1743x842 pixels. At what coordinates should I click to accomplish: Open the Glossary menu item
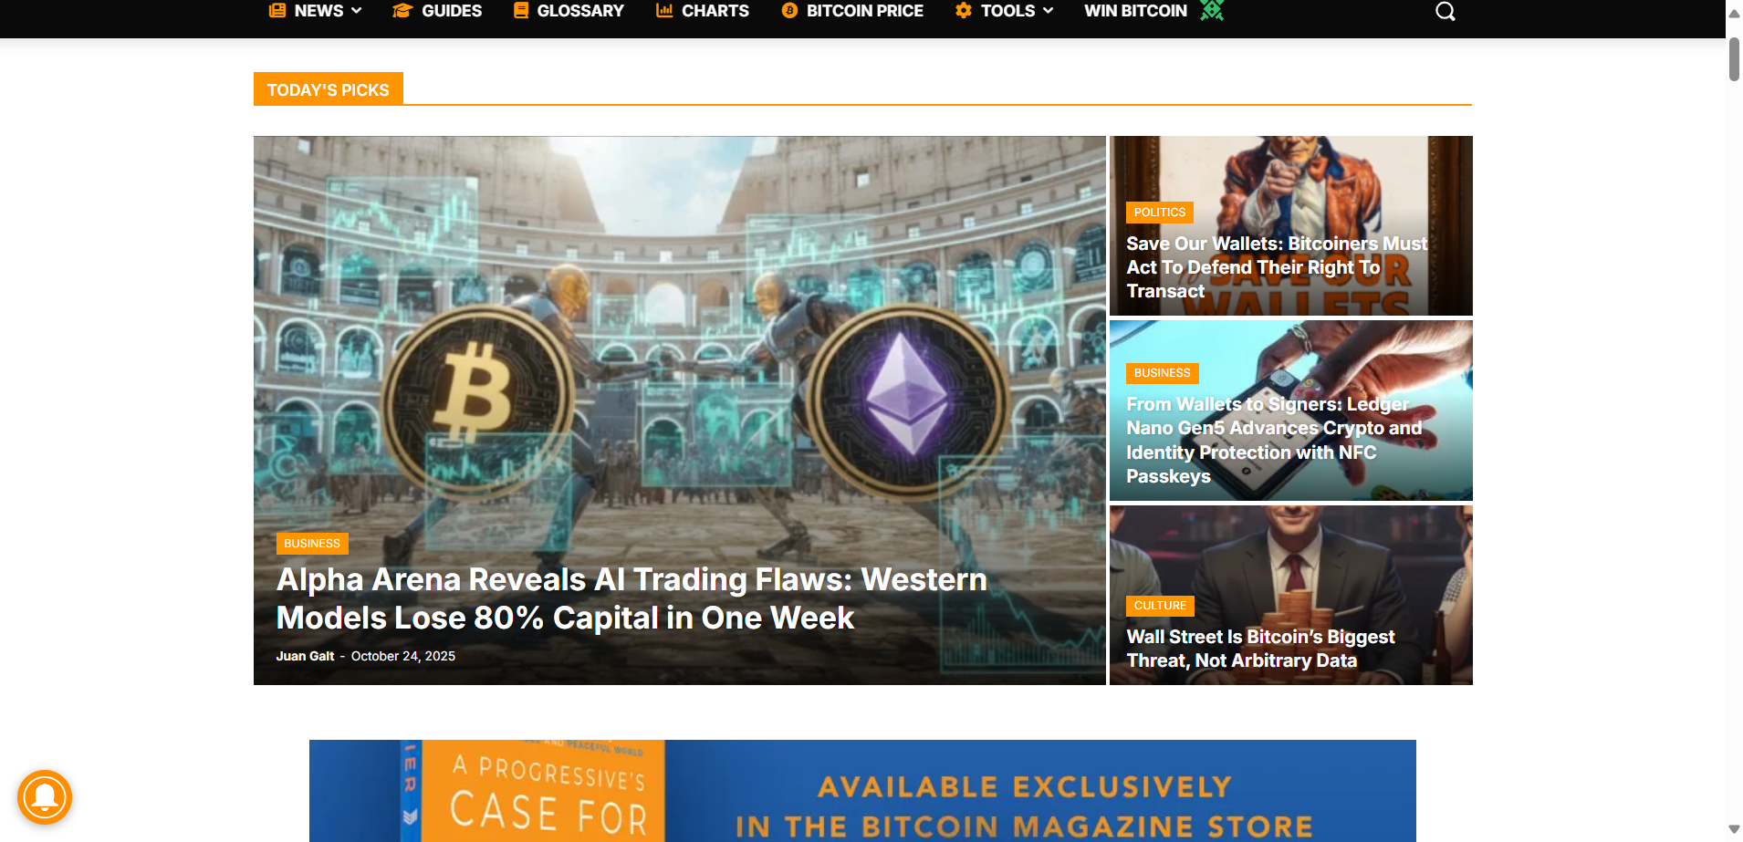[569, 11]
